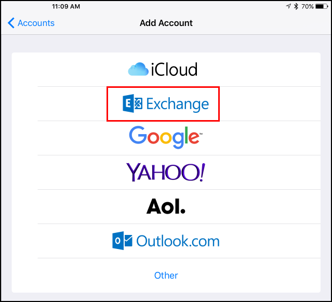Choose the Yahoo! account option
This screenshot has height=302, width=332.
tap(166, 172)
